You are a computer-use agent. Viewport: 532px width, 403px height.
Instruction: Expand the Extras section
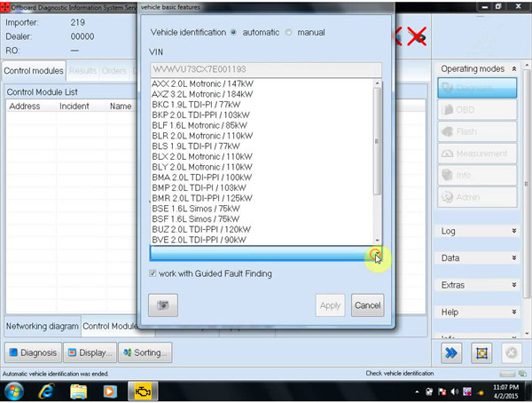(514, 285)
